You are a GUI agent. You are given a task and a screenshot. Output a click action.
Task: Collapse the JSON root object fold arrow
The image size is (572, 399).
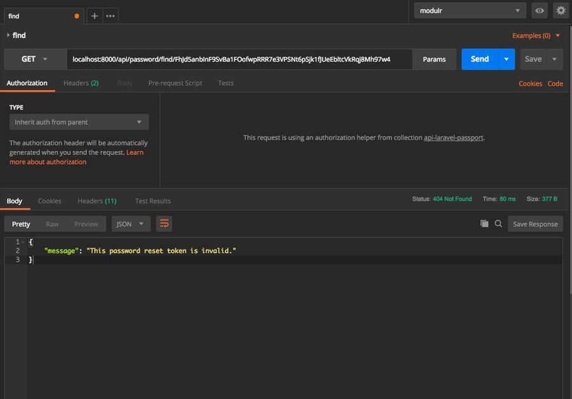24,242
